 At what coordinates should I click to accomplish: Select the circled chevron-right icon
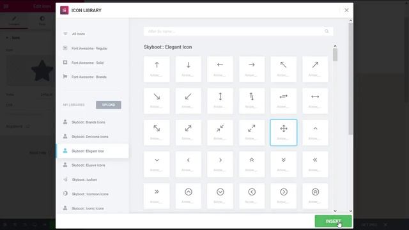284,196
